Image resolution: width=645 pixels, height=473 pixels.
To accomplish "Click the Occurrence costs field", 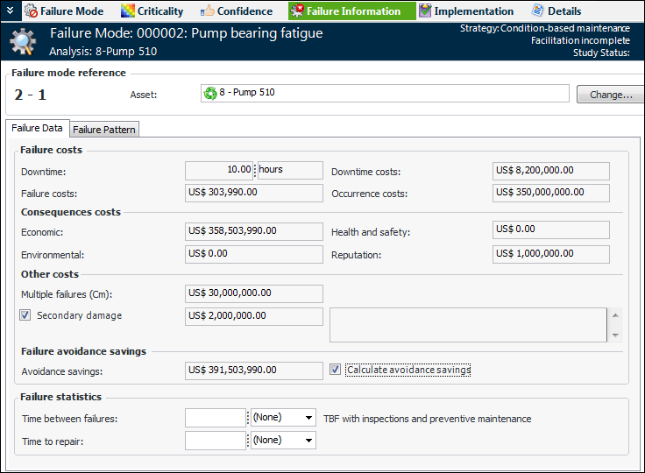I will coord(551,193).
